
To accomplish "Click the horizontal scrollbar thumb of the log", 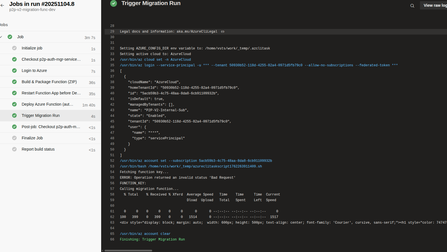I will [x=128, y=251].
